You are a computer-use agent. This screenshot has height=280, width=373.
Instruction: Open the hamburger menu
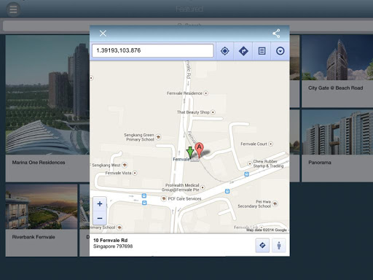13,9
